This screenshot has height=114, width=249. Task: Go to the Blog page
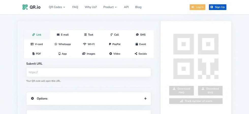click(x=138, y=7)
